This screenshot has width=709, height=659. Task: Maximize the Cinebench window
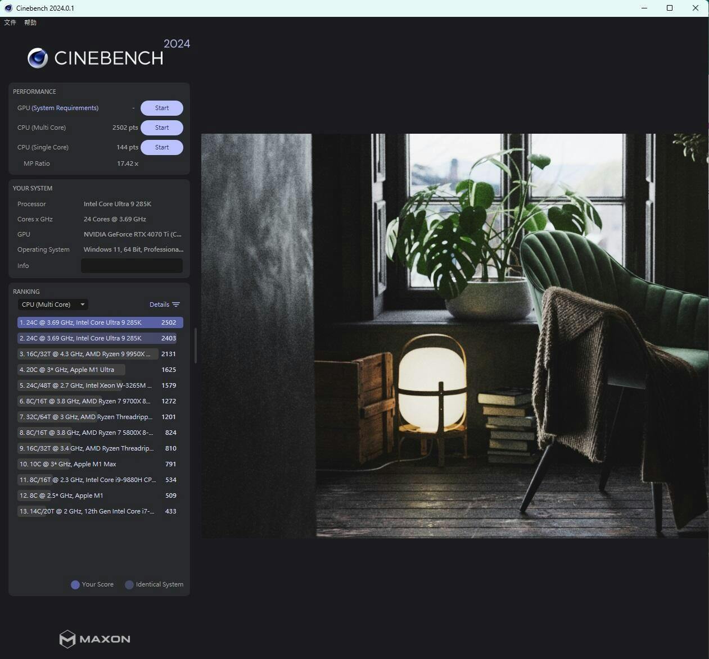coord(670,8)
